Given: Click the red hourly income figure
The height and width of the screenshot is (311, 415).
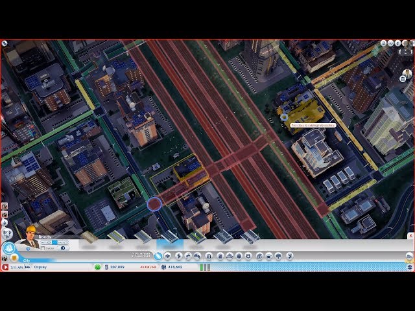Looking at the screenshot, I should point(148,268).
